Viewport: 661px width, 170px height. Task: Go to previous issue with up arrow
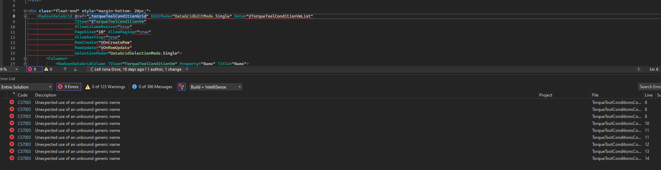click(65, 69)
